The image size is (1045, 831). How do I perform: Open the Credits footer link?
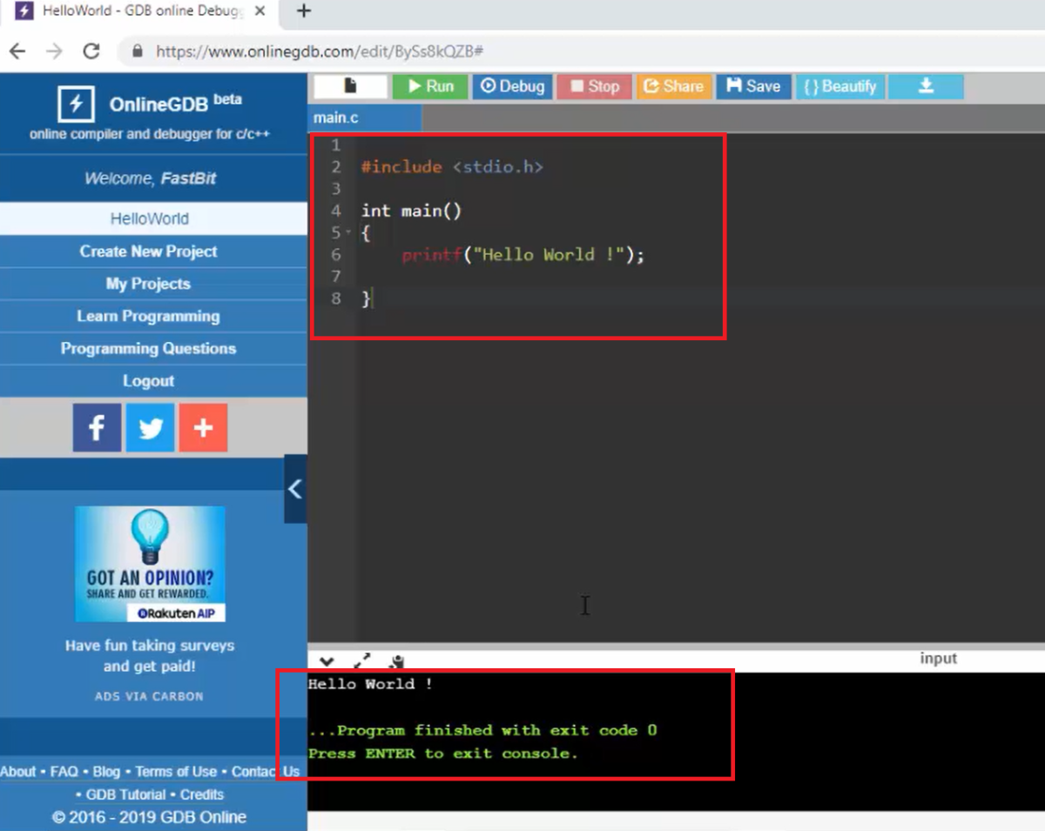(x=202, y=794)
